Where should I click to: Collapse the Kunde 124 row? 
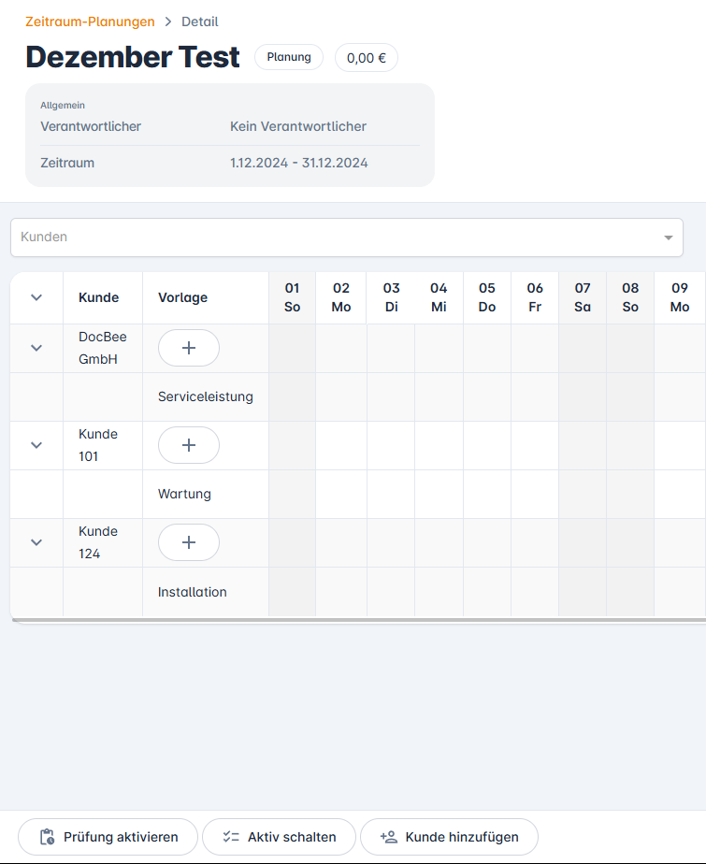[36, 542]
